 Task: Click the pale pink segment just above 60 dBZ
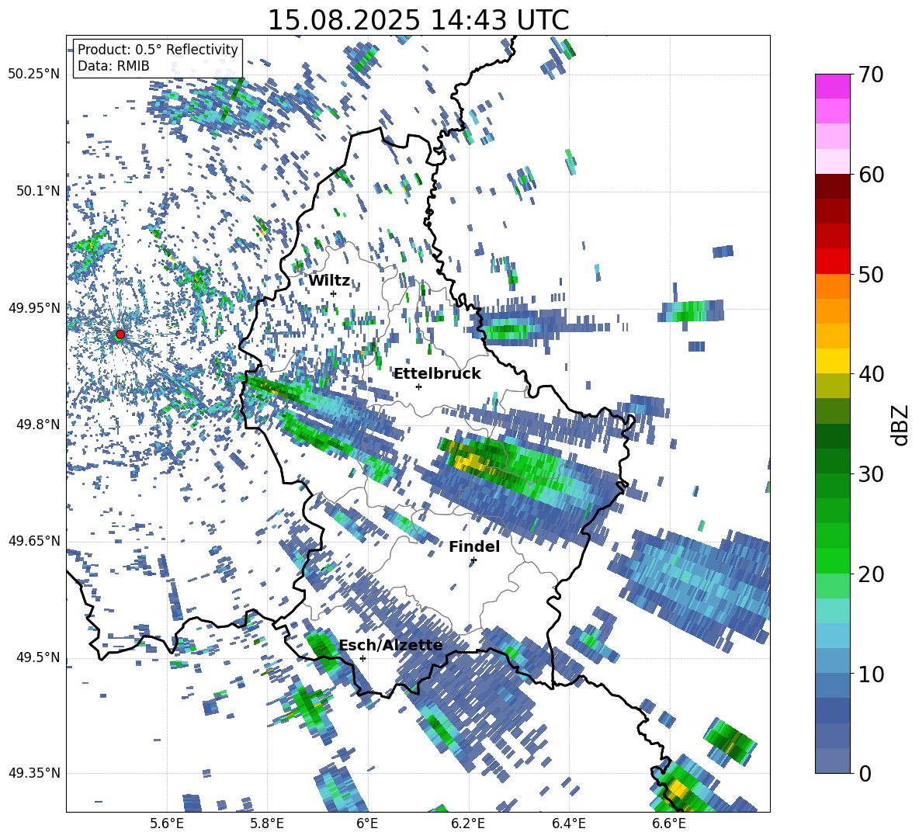click(x=832, y=161)
